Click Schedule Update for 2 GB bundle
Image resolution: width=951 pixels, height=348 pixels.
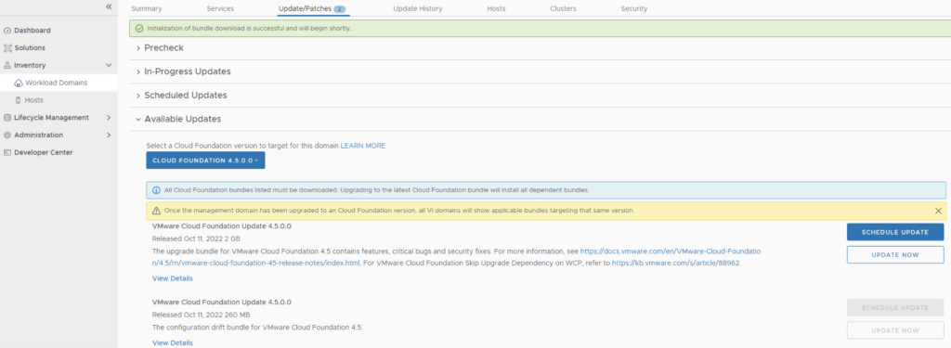(x=895, y=232)
